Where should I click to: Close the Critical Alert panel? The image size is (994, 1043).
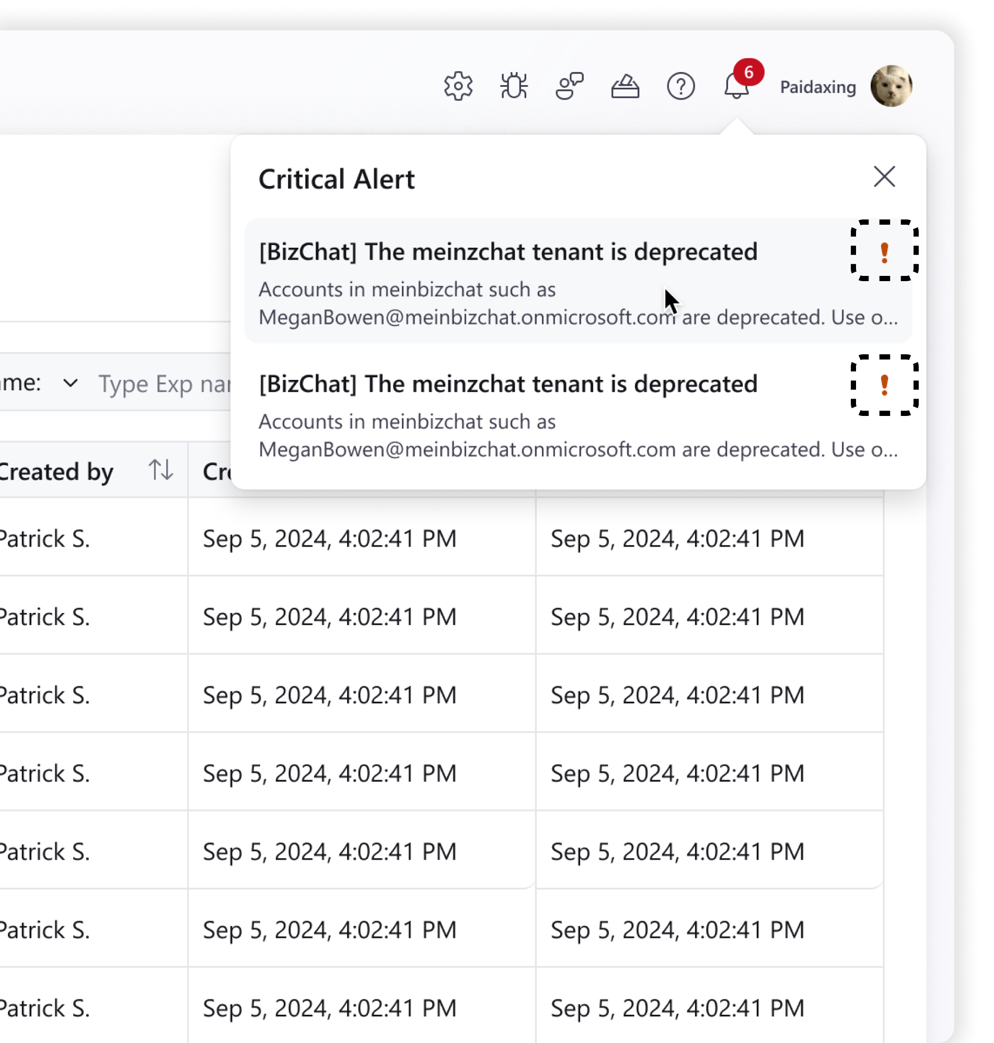point(884,177)
